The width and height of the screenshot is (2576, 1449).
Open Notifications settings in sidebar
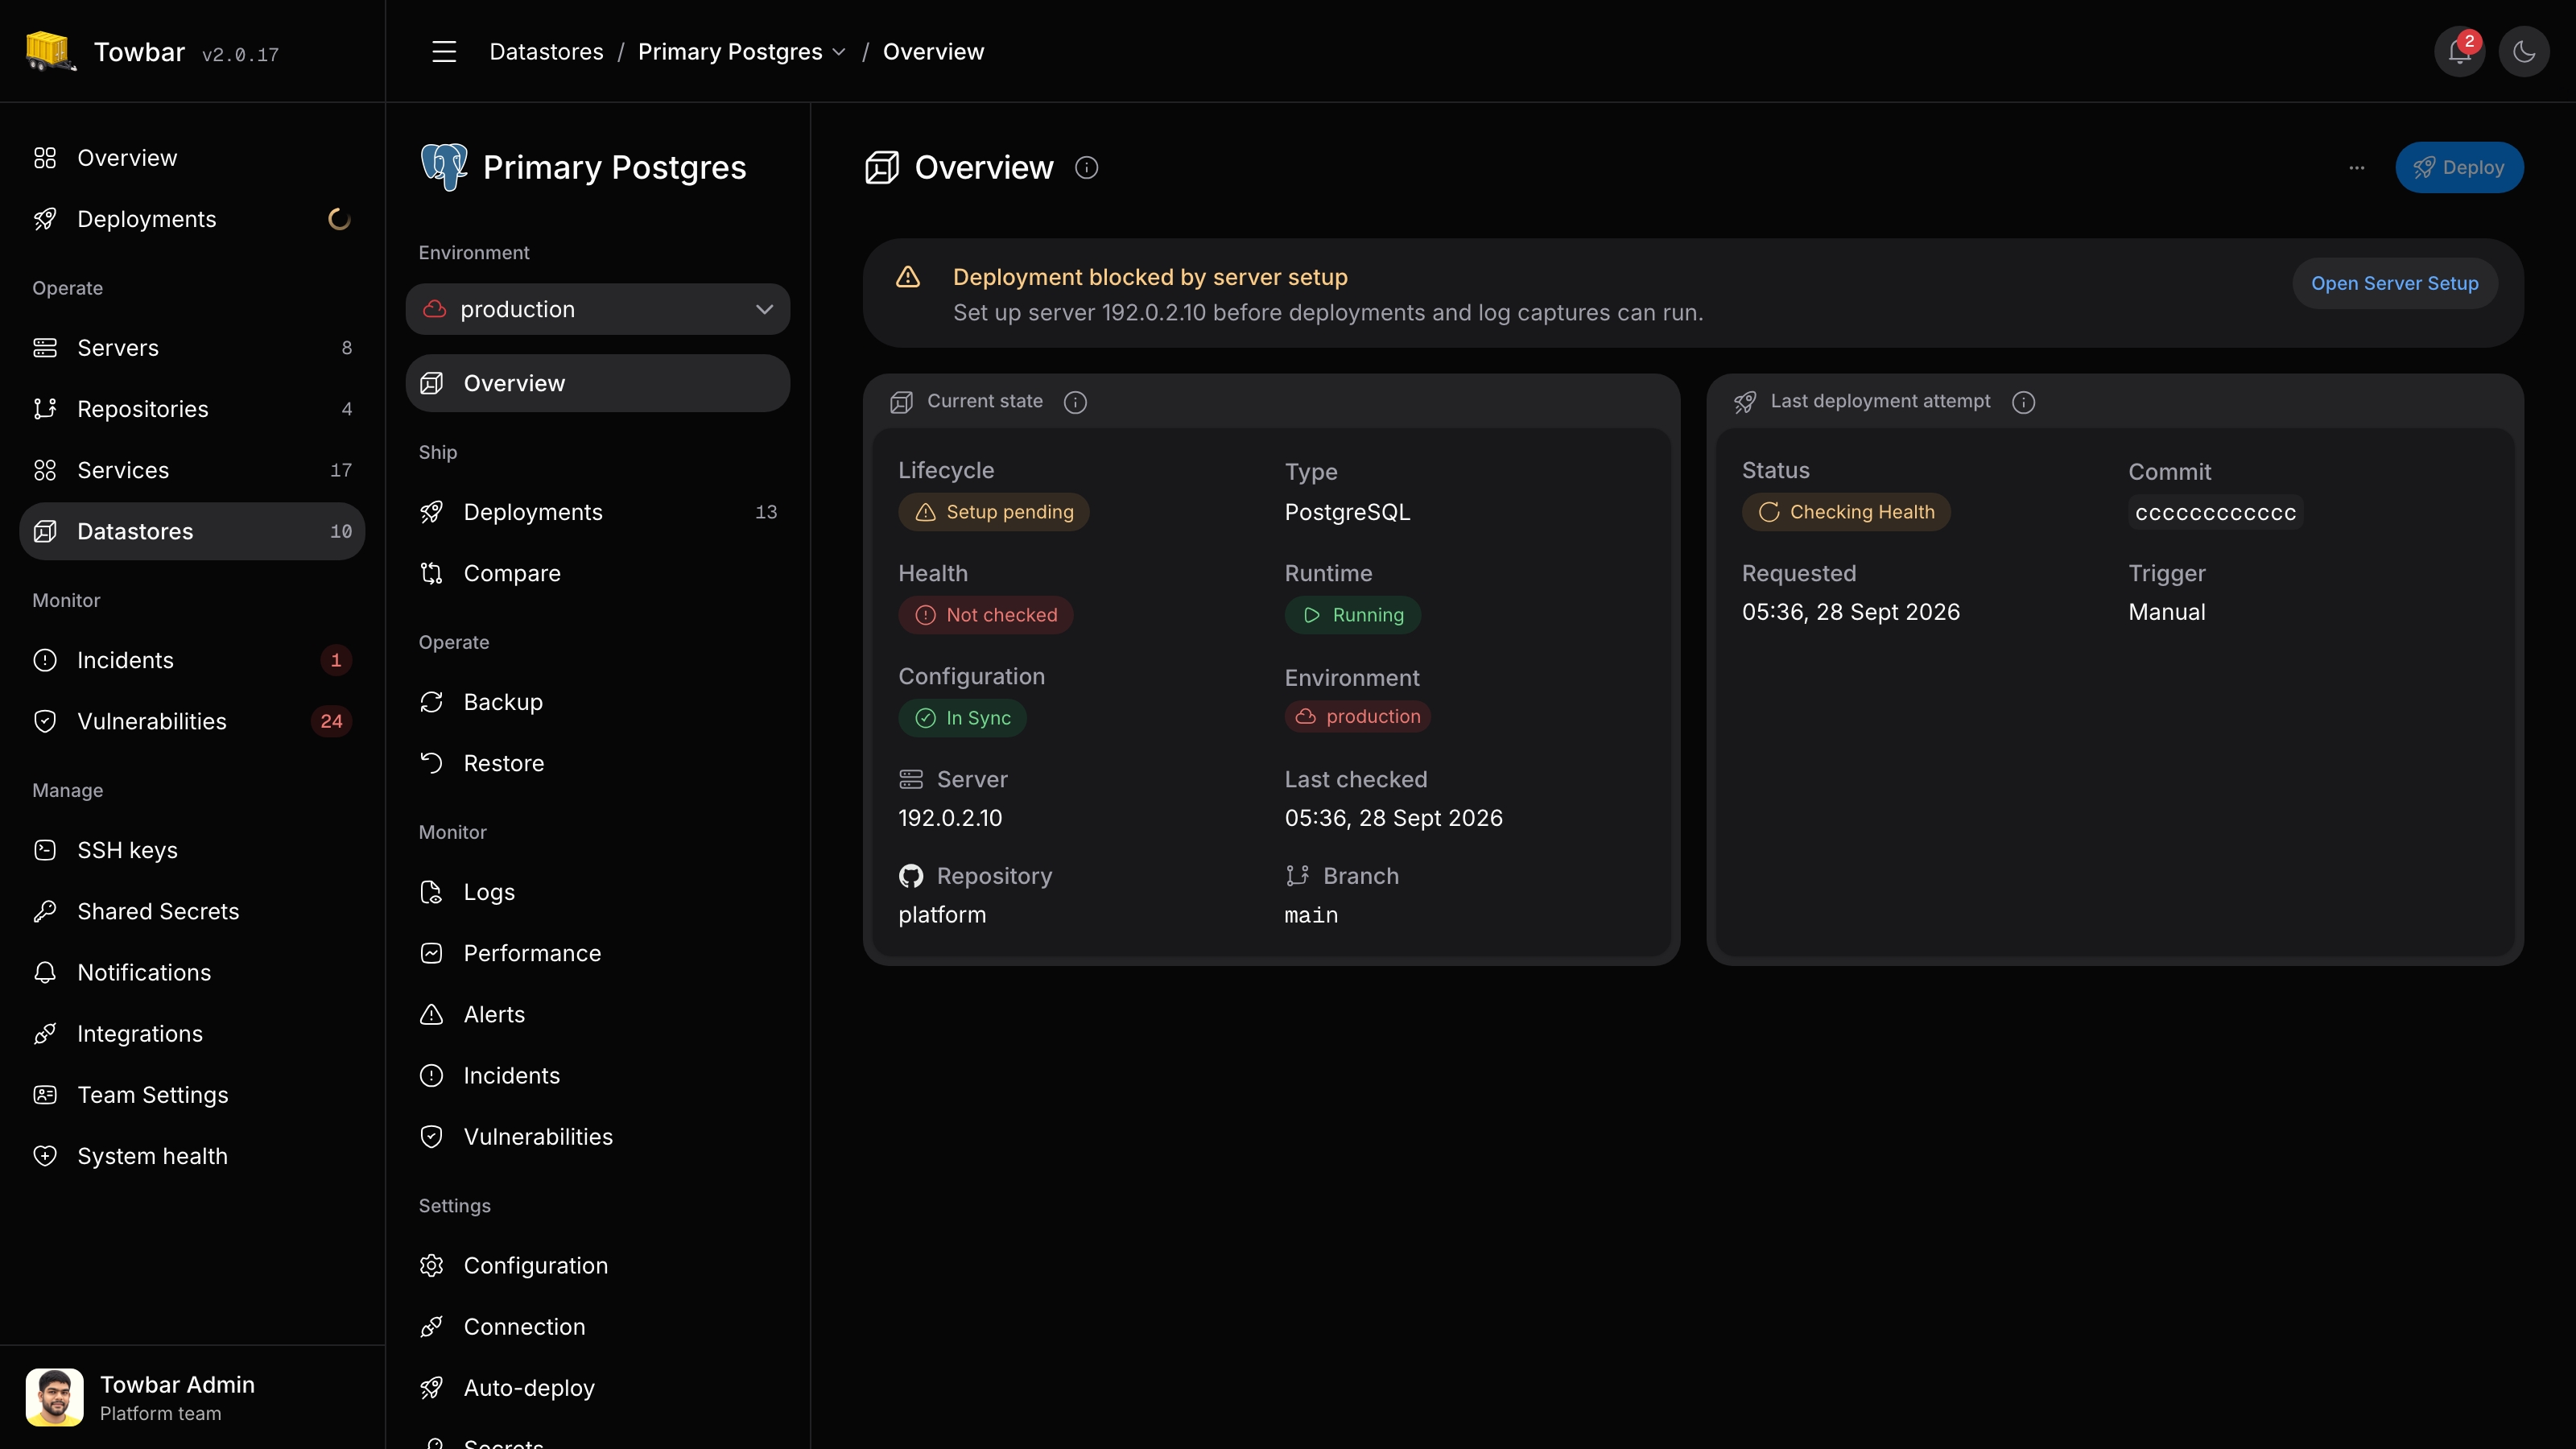(x=192, y=972)
